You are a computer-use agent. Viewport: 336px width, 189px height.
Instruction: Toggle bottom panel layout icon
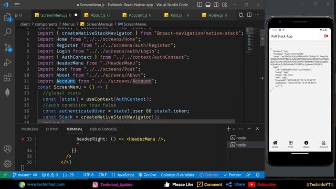coord(208,5)
